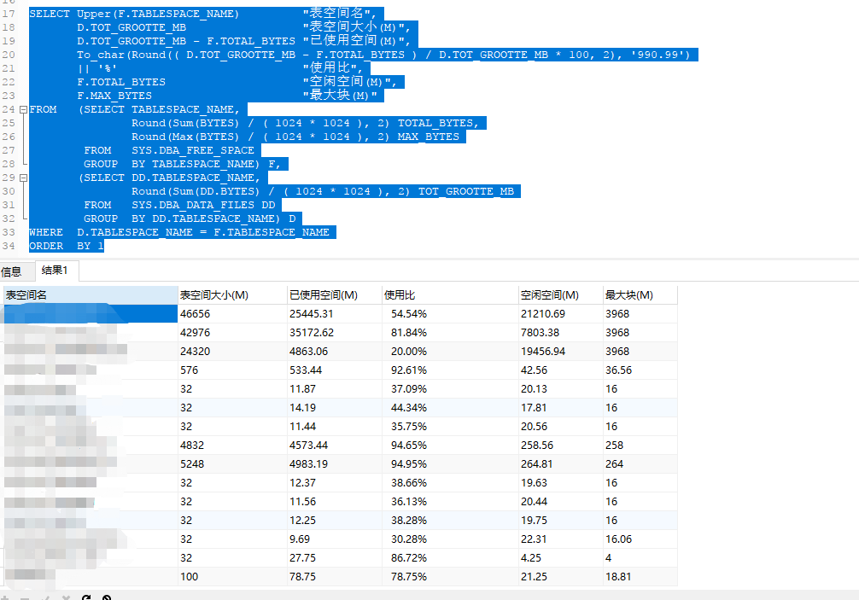Click the 最大块(M) column header
859x600 pixels.
point(640,295)
